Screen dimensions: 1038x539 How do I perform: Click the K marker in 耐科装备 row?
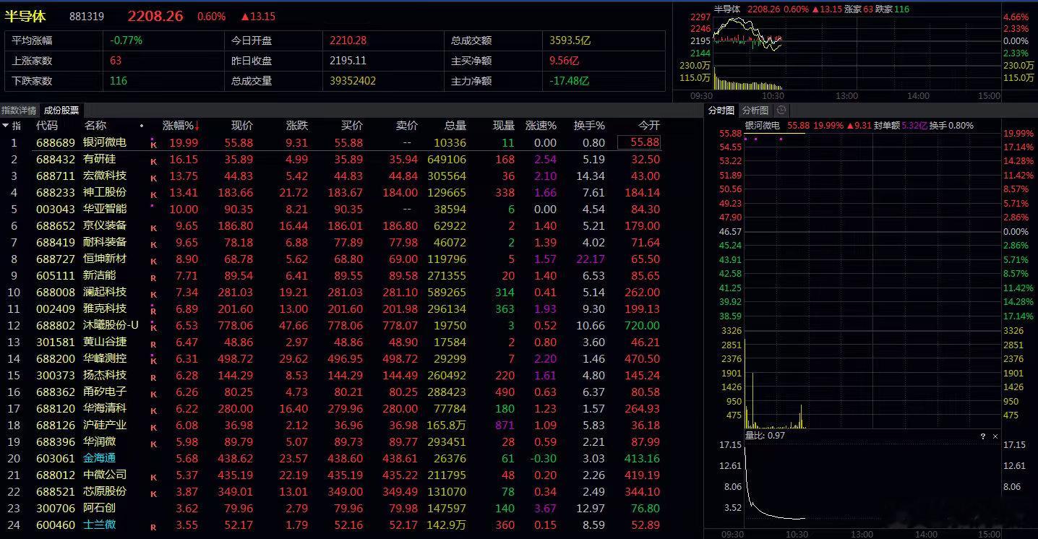point(153,244)
